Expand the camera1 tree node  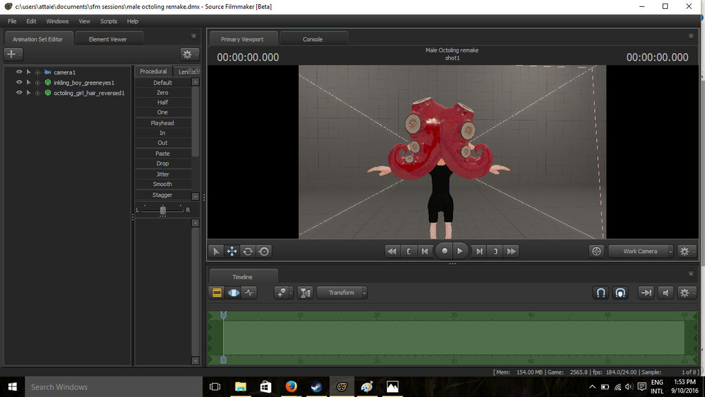38,72
